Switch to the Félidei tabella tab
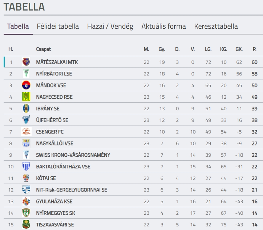 point(58,26)
